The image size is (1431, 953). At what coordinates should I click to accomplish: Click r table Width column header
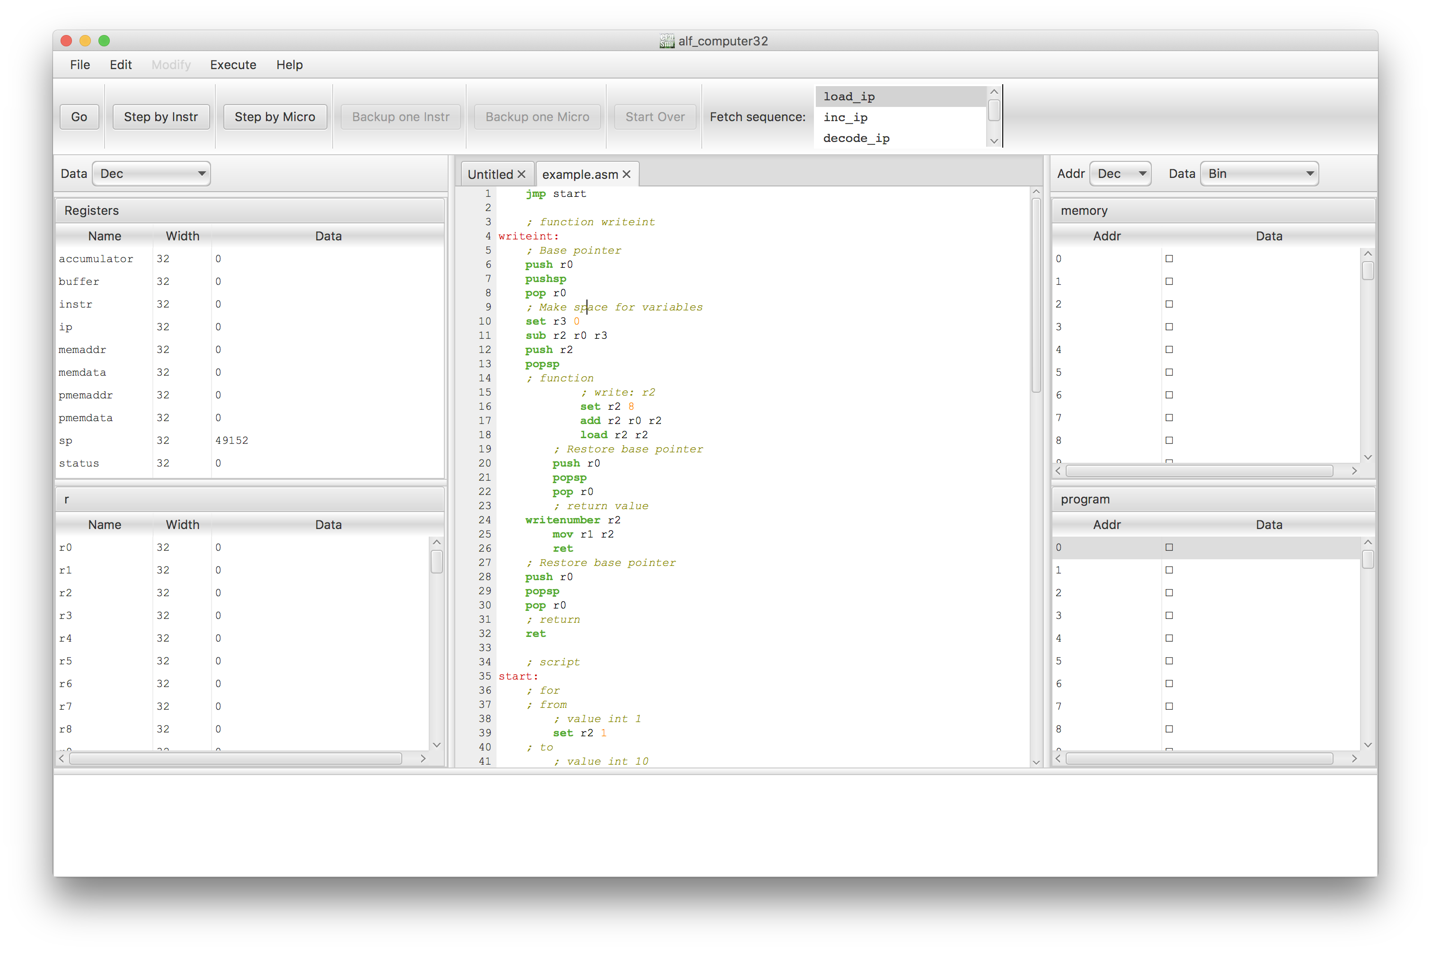pos(182,525)
